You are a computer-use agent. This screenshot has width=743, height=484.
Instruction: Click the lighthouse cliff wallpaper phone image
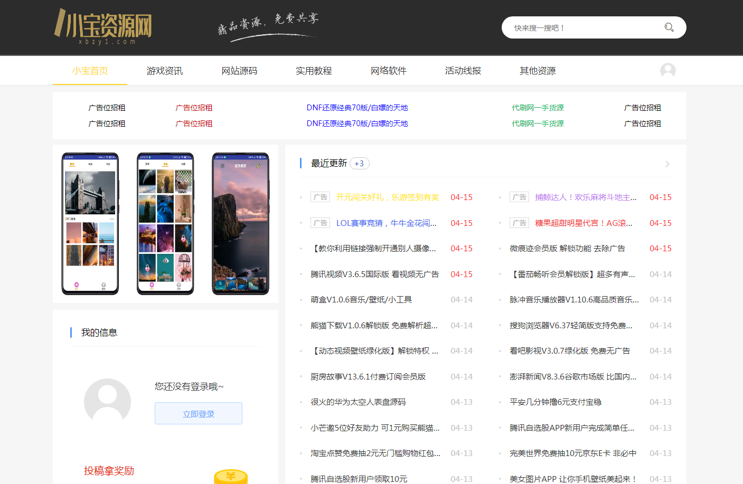tap(240, 224)
